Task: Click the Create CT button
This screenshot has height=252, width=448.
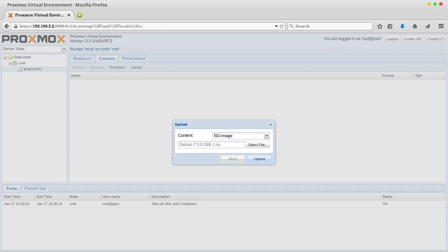Action: click(x=435, y=39)
